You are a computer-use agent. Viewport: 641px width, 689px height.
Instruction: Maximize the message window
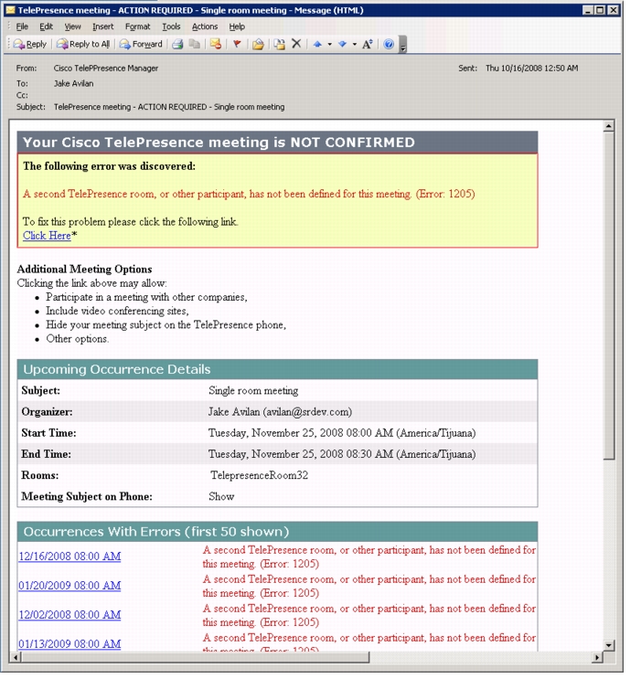click(600, 10)
